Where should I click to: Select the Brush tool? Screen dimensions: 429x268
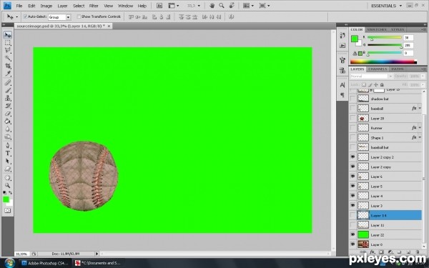click(x=8, y=90)
